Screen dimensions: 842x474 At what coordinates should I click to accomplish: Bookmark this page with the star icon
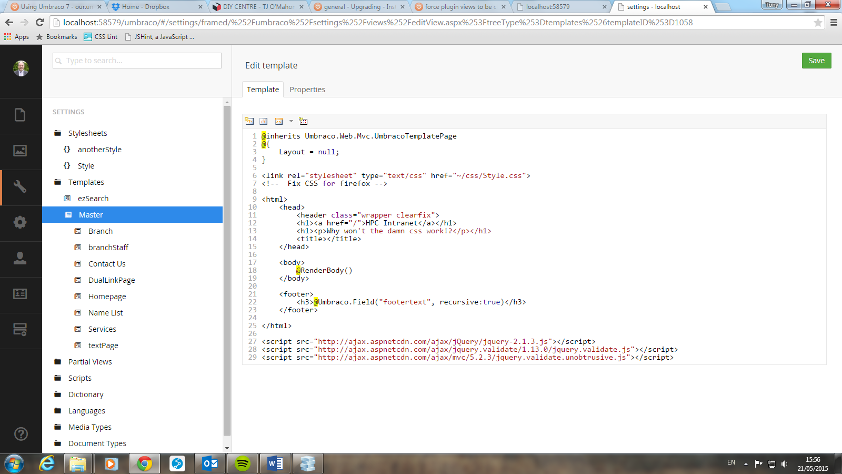click(818, 22)
